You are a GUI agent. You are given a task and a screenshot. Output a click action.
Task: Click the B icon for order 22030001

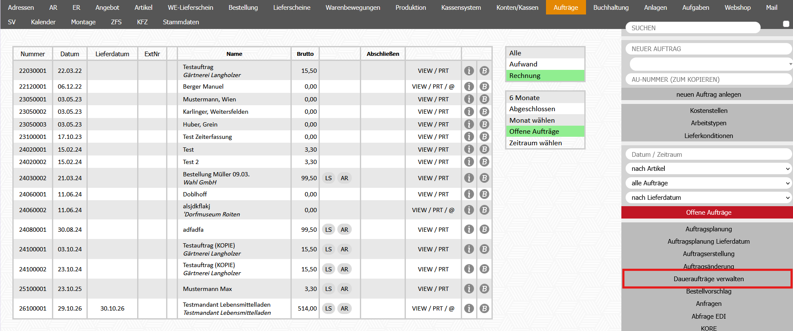(484, 71)
